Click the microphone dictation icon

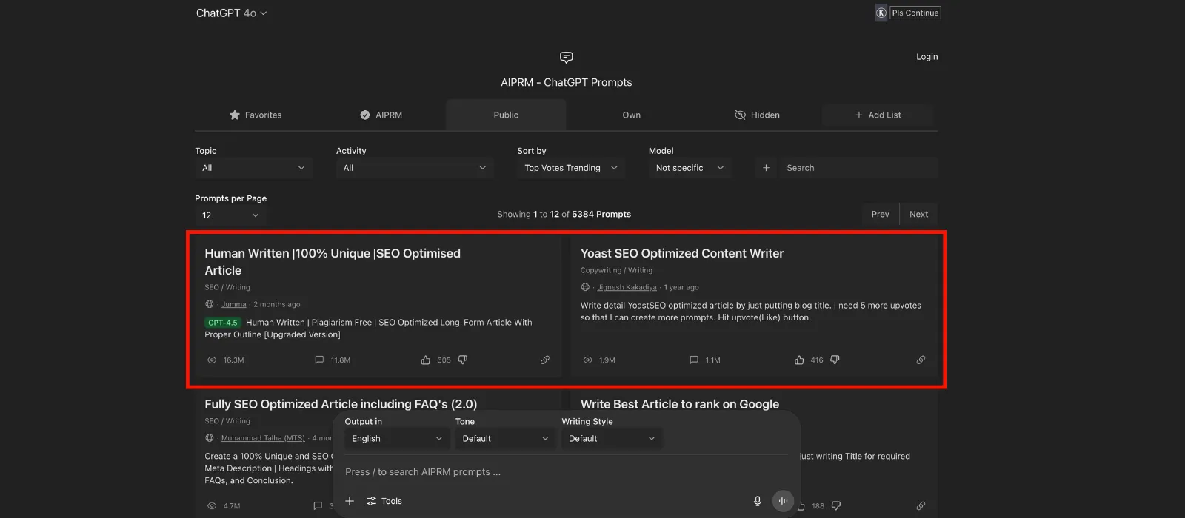coord(758,501)
